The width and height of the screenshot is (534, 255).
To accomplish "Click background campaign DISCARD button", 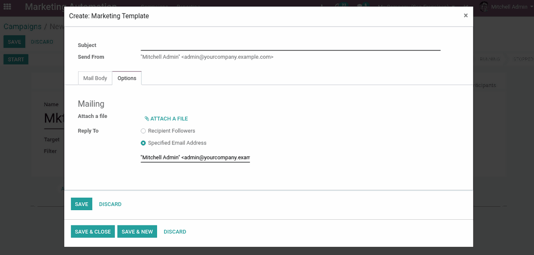I will click(x=42, y=42).
